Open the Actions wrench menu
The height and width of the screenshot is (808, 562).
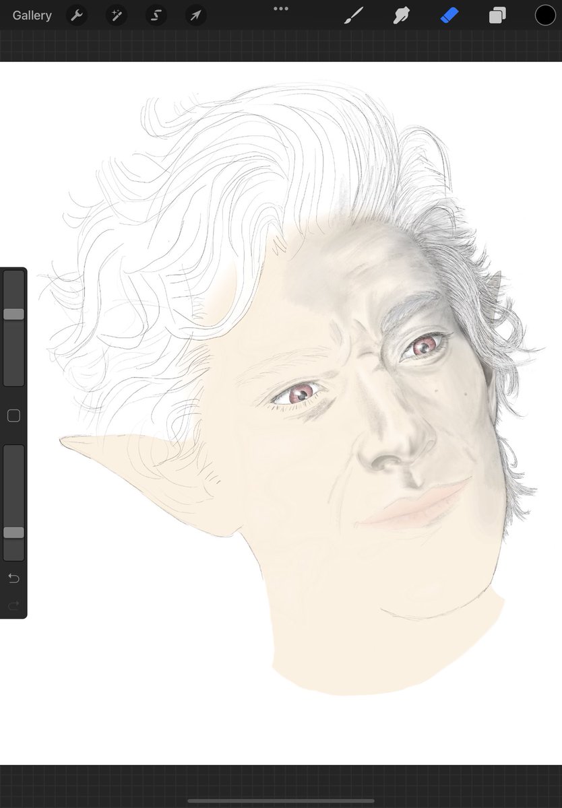[76, 15]
